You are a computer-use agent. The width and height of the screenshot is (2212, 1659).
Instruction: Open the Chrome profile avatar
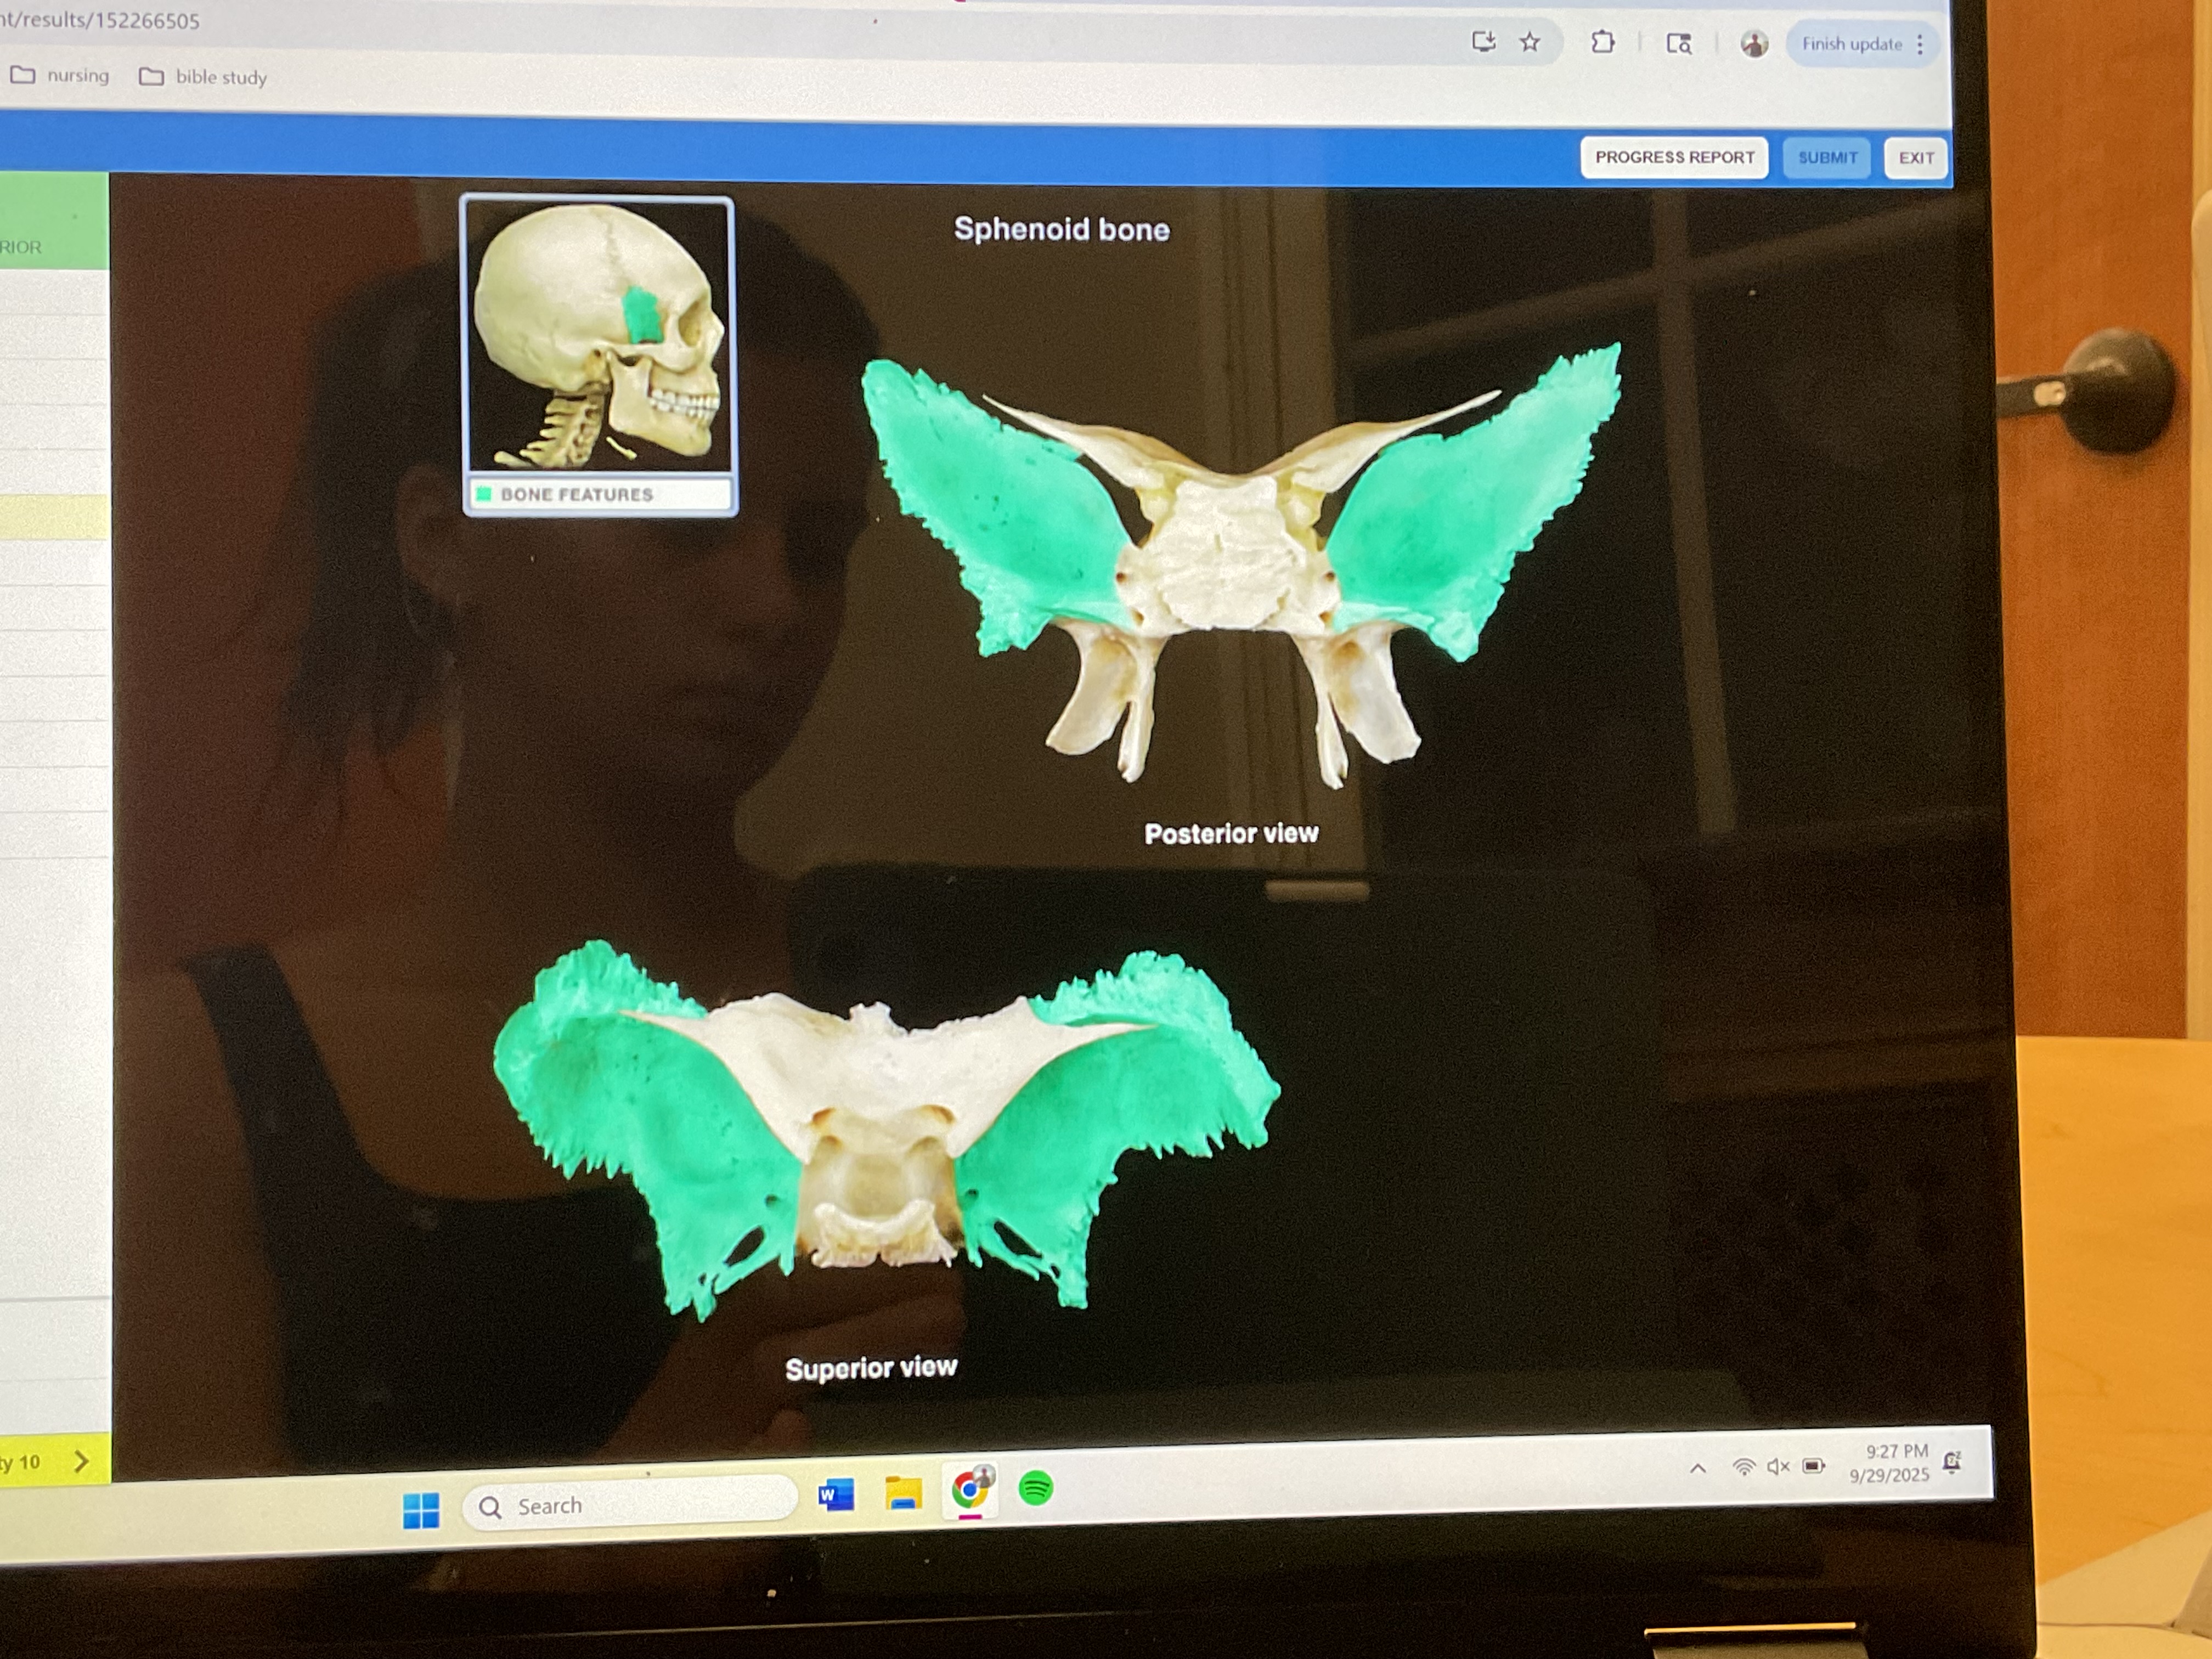(1754, 44)
